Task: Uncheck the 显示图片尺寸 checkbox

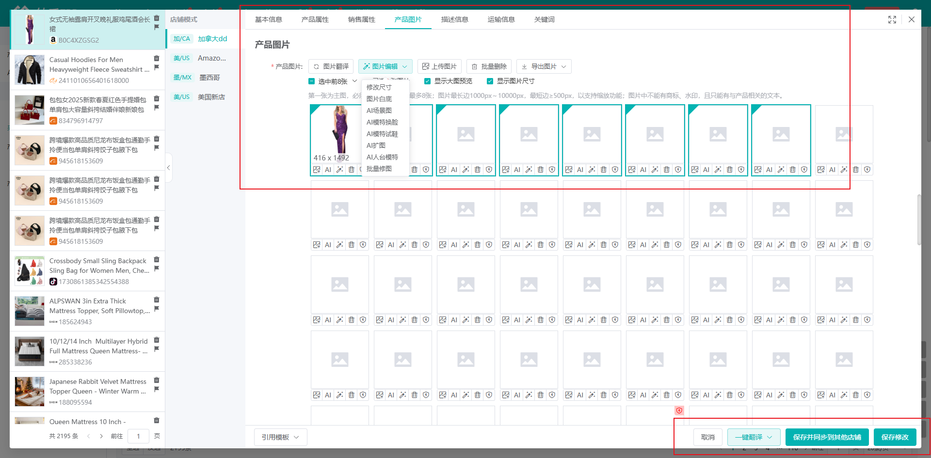Action: click(490, 81)
